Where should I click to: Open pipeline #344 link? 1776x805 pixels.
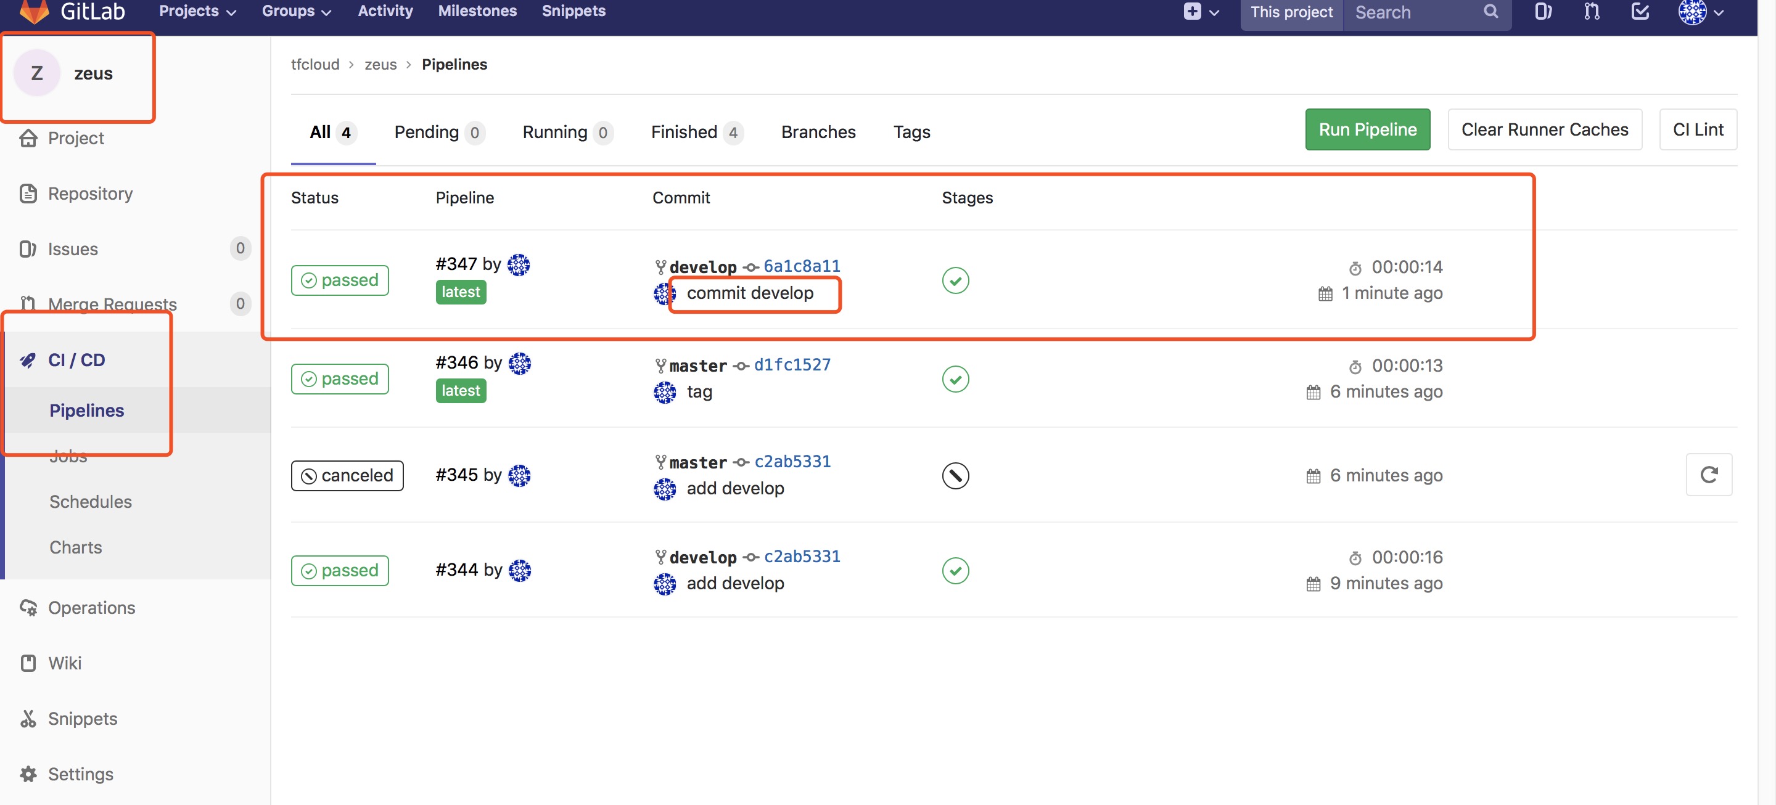click(456, 570)
